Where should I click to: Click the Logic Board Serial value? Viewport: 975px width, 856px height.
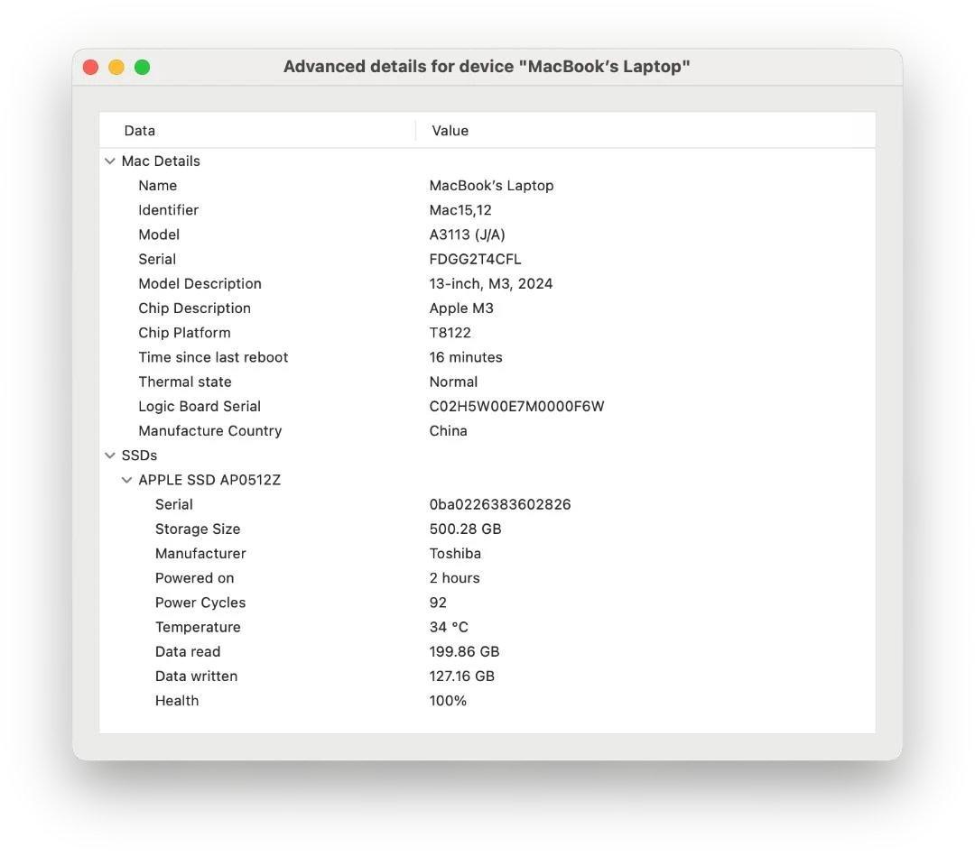(x=516, y=406)
